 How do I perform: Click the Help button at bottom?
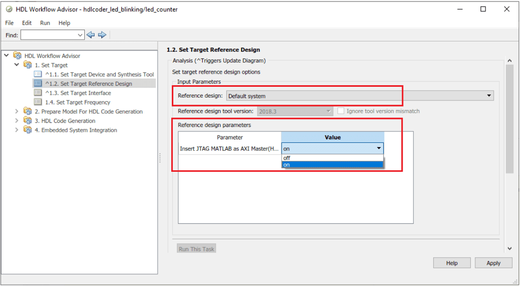point(452,263)
